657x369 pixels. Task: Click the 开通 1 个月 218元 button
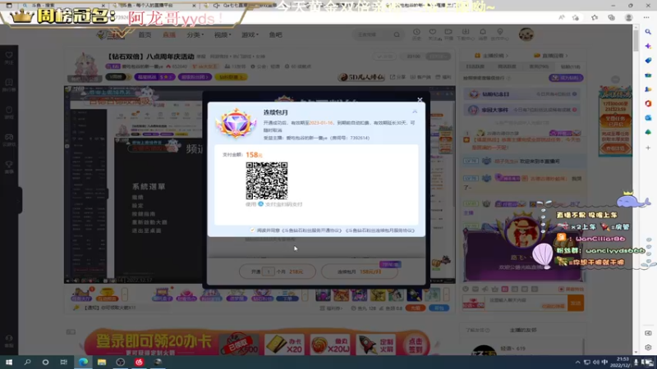click(278, 271)
